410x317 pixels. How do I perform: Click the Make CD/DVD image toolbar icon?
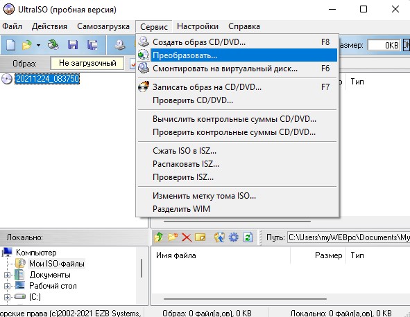point(120,45)
